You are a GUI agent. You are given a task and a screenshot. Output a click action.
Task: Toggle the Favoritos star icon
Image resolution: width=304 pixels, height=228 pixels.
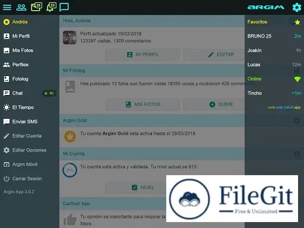pyautogui.click(x=297, y=22)
